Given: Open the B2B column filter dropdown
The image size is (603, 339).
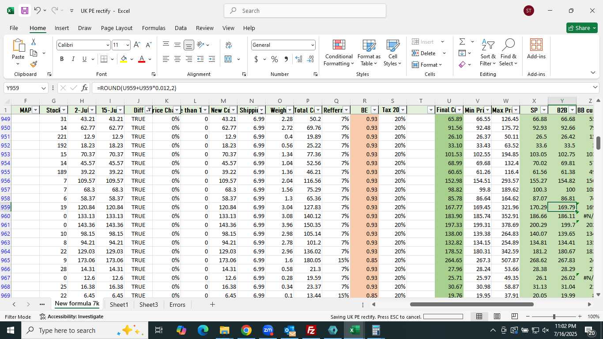Looking at the screenshot, I should point(572,110).
